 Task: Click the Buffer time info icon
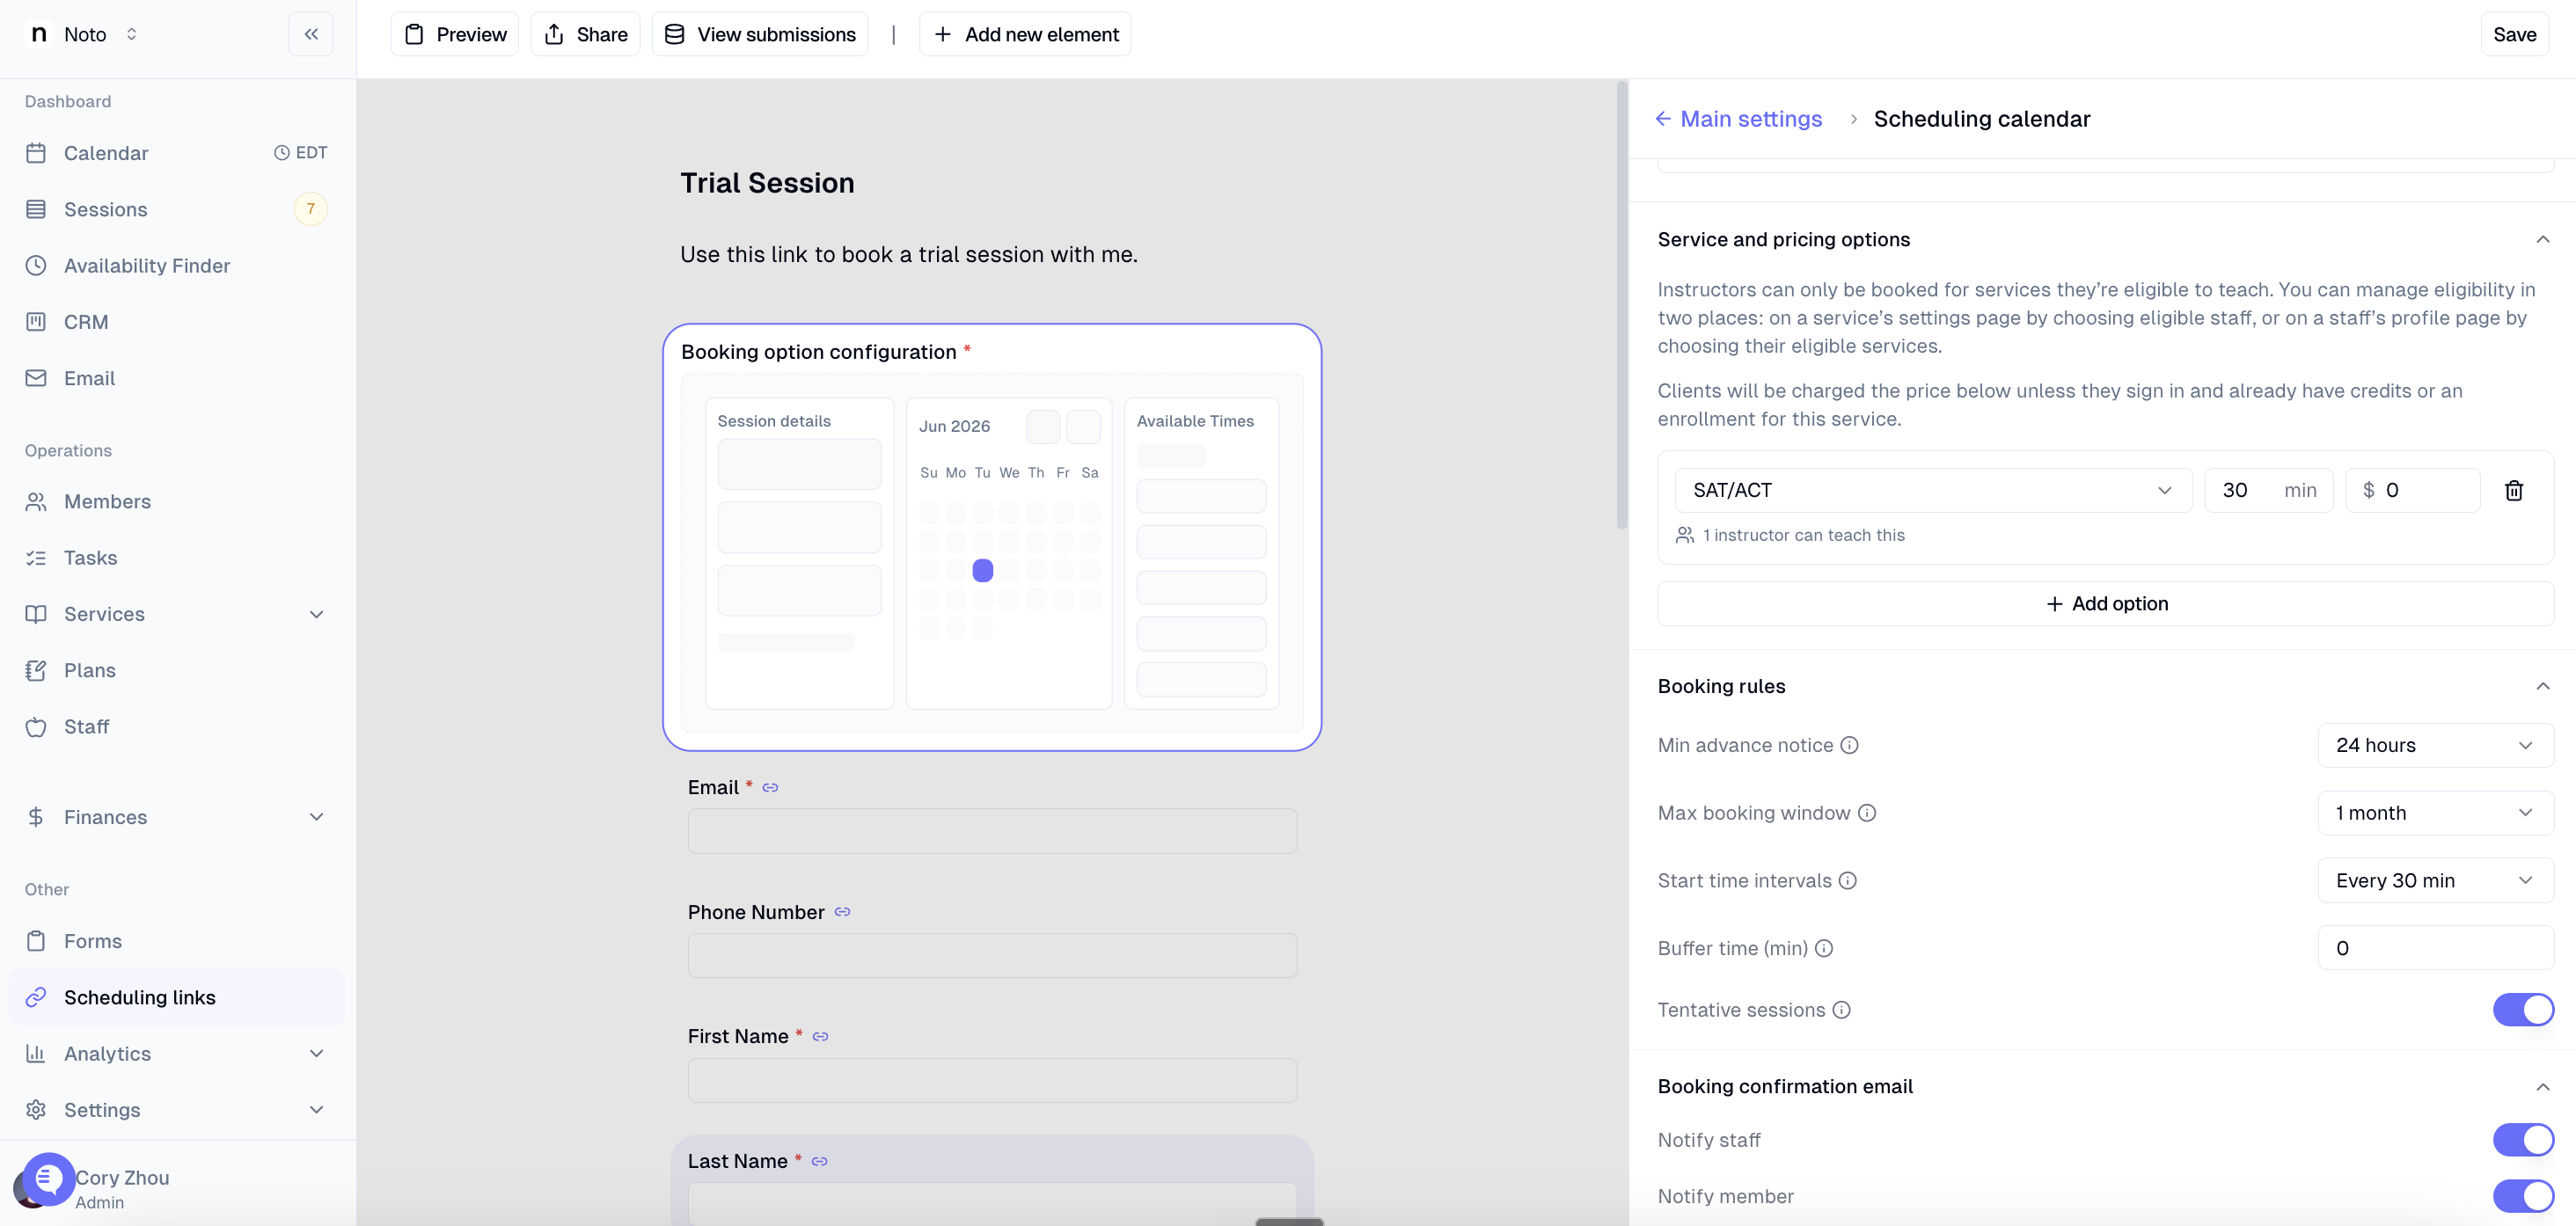pyautogui.click(x=1823, y=948)
